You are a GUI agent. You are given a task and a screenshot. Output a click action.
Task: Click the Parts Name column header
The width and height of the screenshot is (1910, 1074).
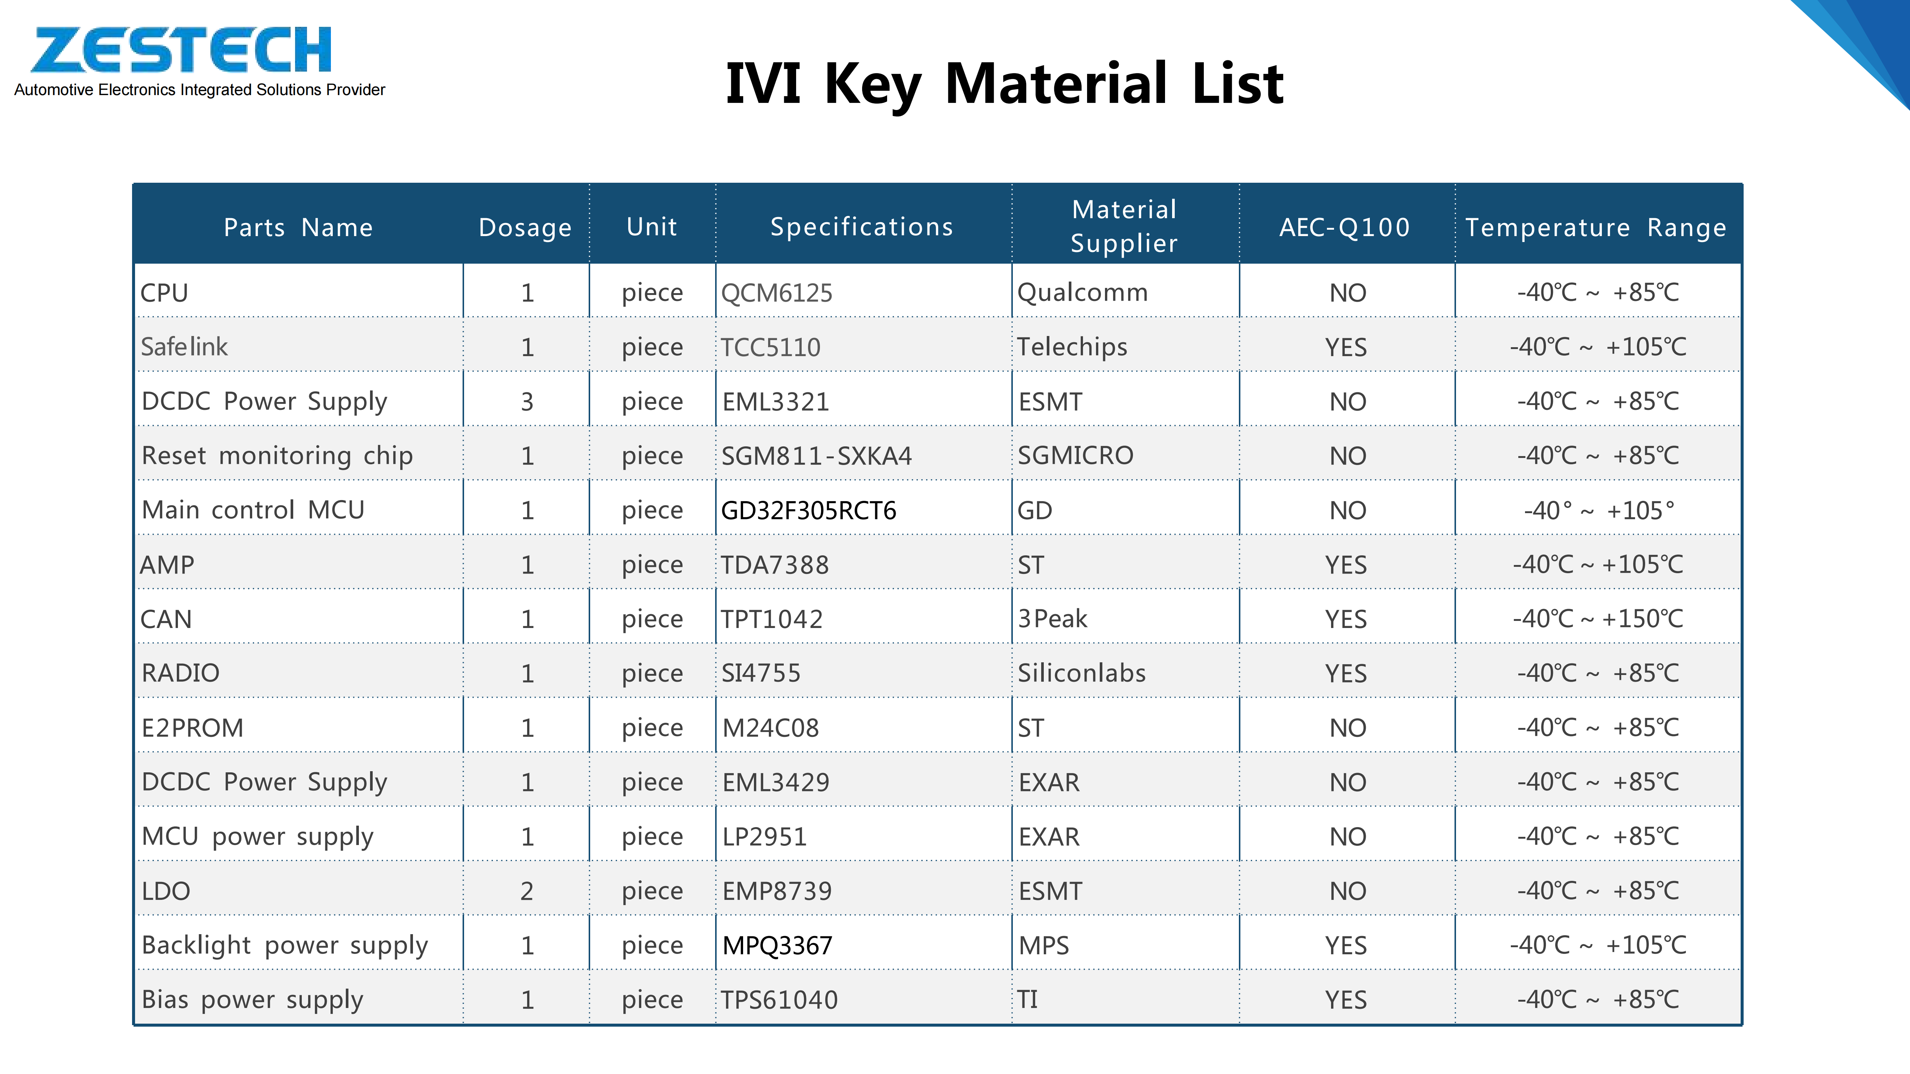(298, 227)
